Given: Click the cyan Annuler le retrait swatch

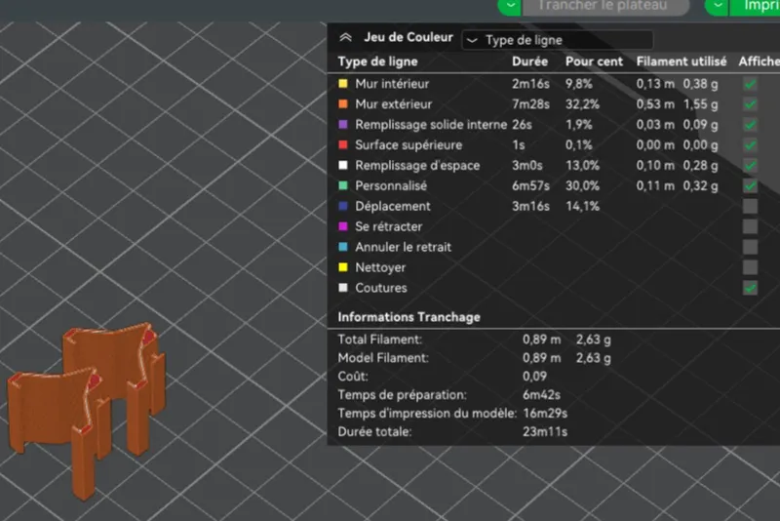Looking at the screenshot, I should [343, 247].
